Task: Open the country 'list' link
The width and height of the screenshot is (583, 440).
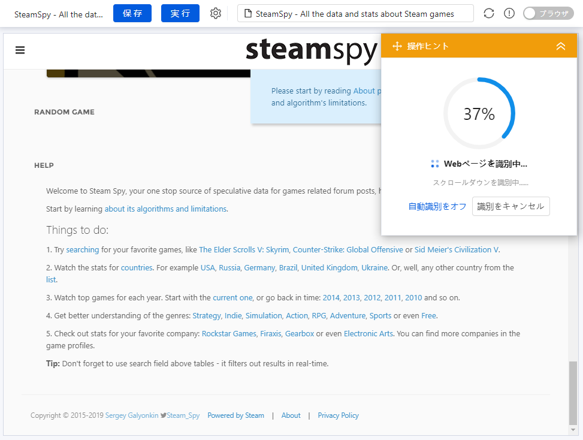Action: tap(51, 279)
